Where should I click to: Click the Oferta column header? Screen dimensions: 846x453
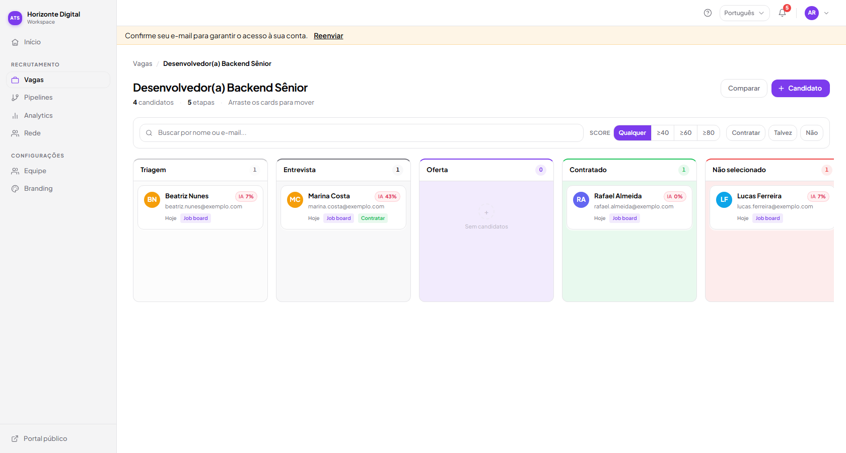(x=486, y=170)
